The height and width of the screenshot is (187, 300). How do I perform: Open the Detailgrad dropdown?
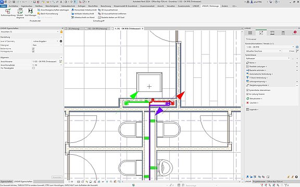[47, 45]
